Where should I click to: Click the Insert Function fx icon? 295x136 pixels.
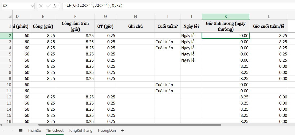tap(54, 6)
